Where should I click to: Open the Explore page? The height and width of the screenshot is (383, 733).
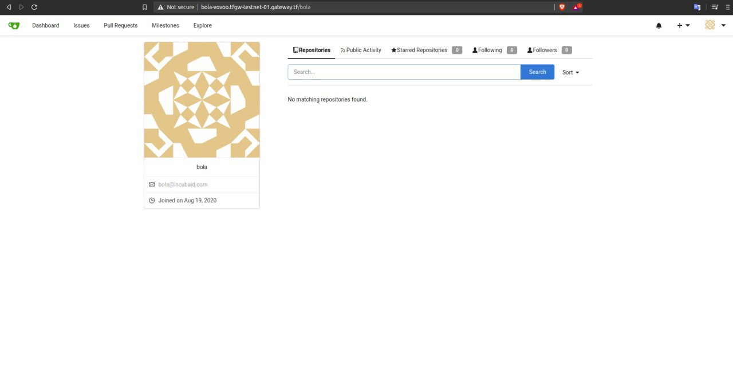[202, 25]
